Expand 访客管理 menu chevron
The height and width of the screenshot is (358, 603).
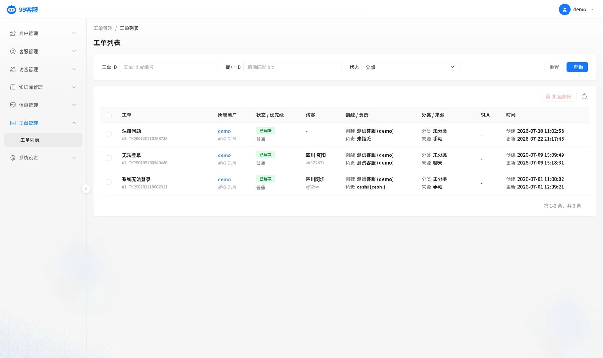coord(74,69)
